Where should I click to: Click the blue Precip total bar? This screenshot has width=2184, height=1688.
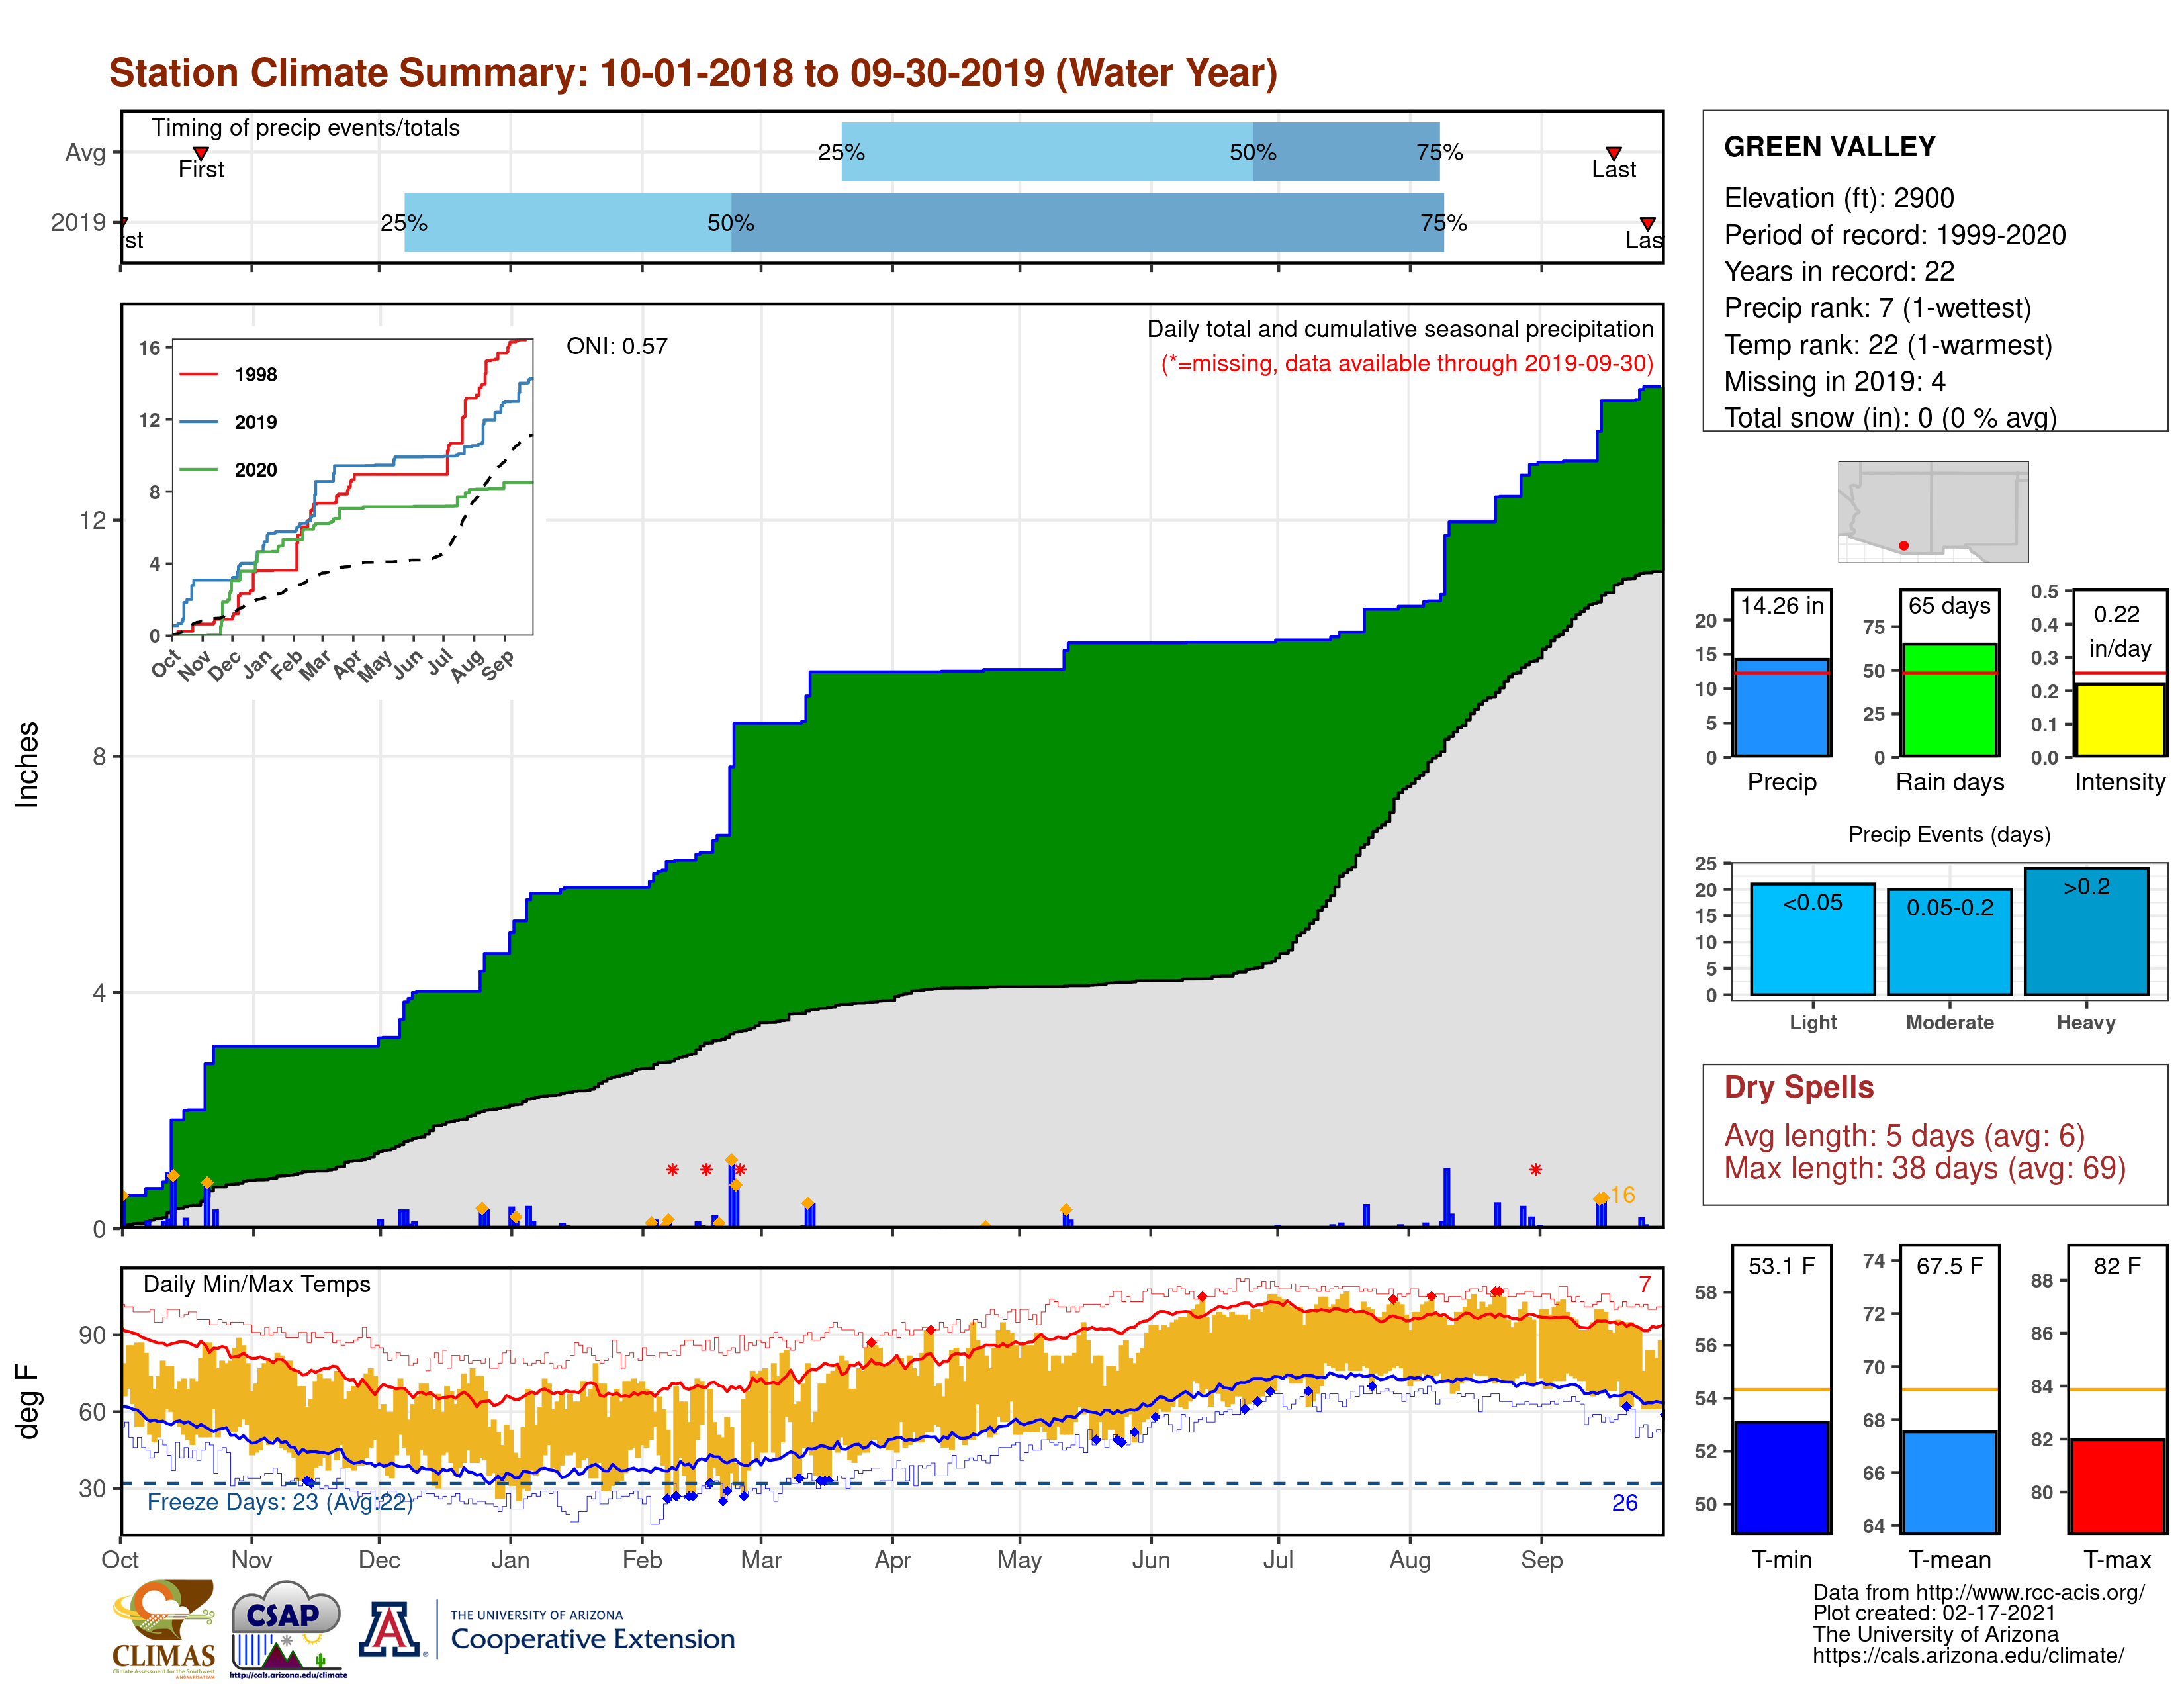tap(1781, 707)
